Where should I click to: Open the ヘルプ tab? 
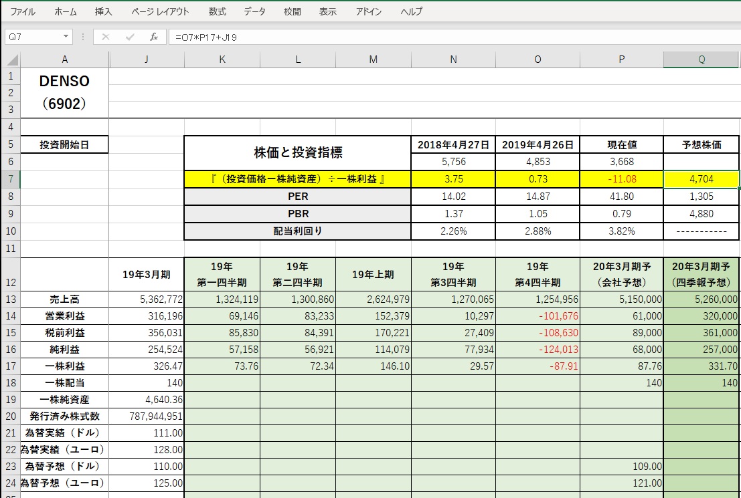tap(411, 12)
